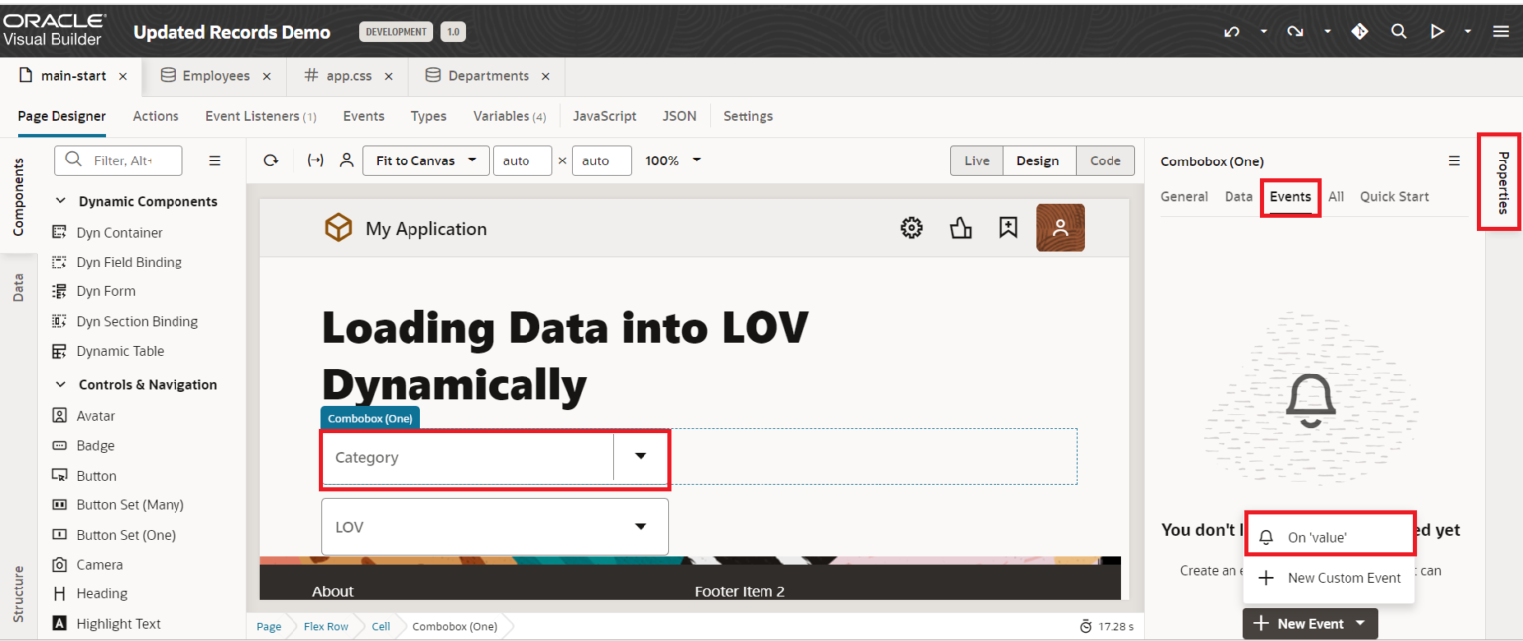This screenshot has height=641, width=1523.
Task: Select the Dyn Section Binding component
Action: (137, 321)
